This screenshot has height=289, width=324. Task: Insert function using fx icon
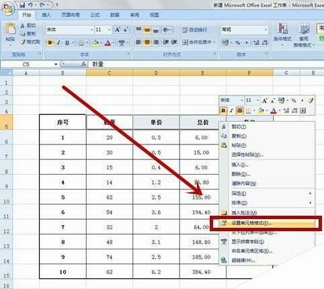pyautogui.click(x=84, y=65)
